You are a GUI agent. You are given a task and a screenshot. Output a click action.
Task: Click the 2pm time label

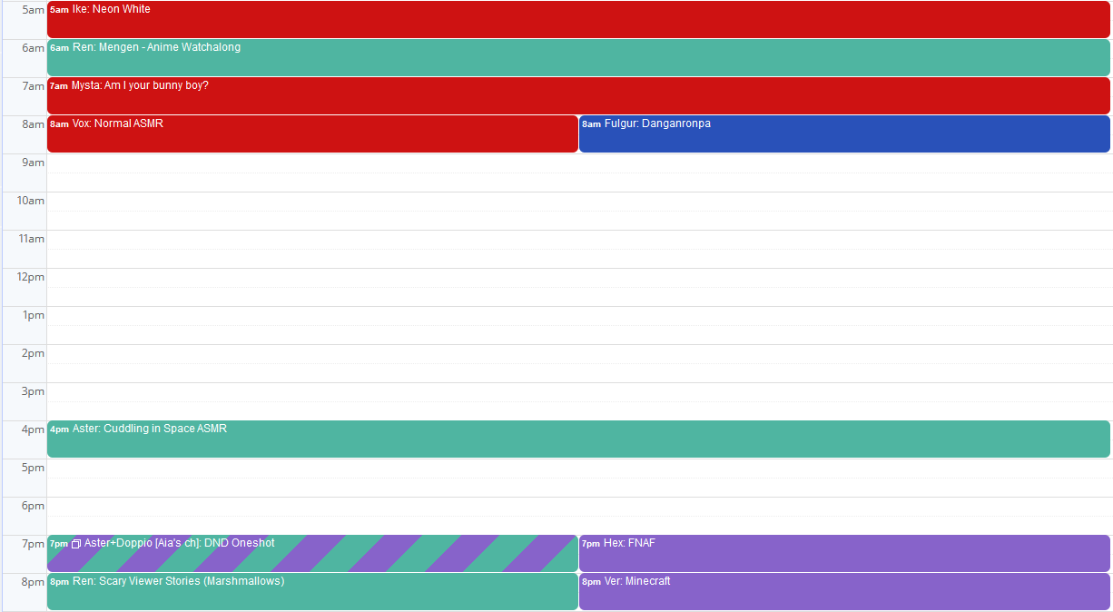(x=34, y=353)
